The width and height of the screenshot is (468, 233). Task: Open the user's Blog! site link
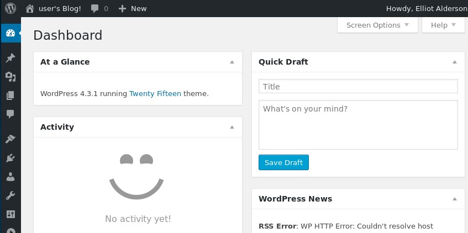[60, 9]
